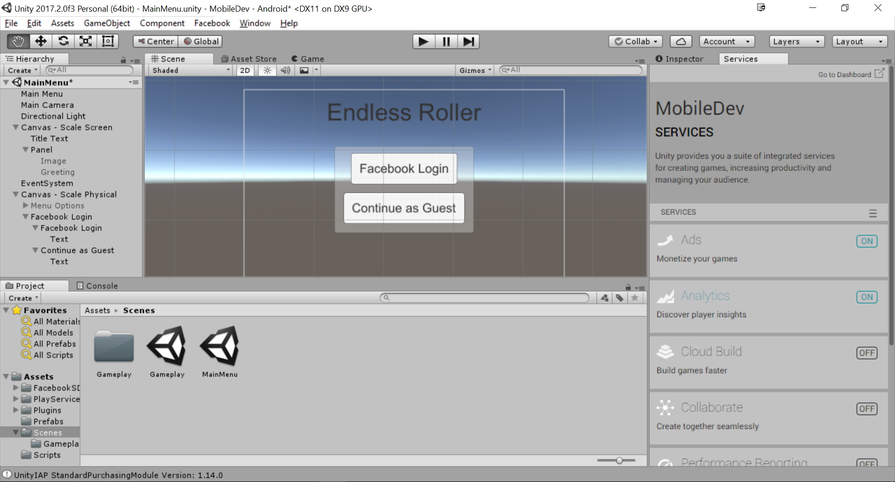
Task: Click the Project search field
Action: tap(485, 298)
